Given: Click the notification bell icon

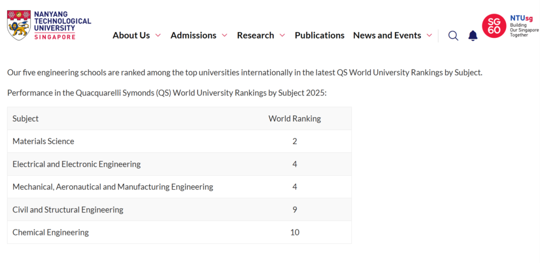Looking at the screenshot, I should pyautogui.click(x=472, y=35).
